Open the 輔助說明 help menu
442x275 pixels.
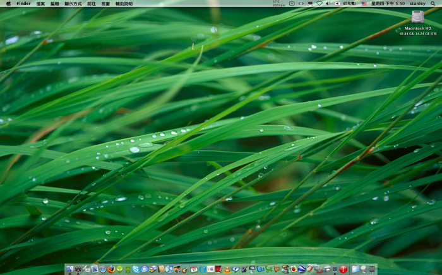coord(124,4)
